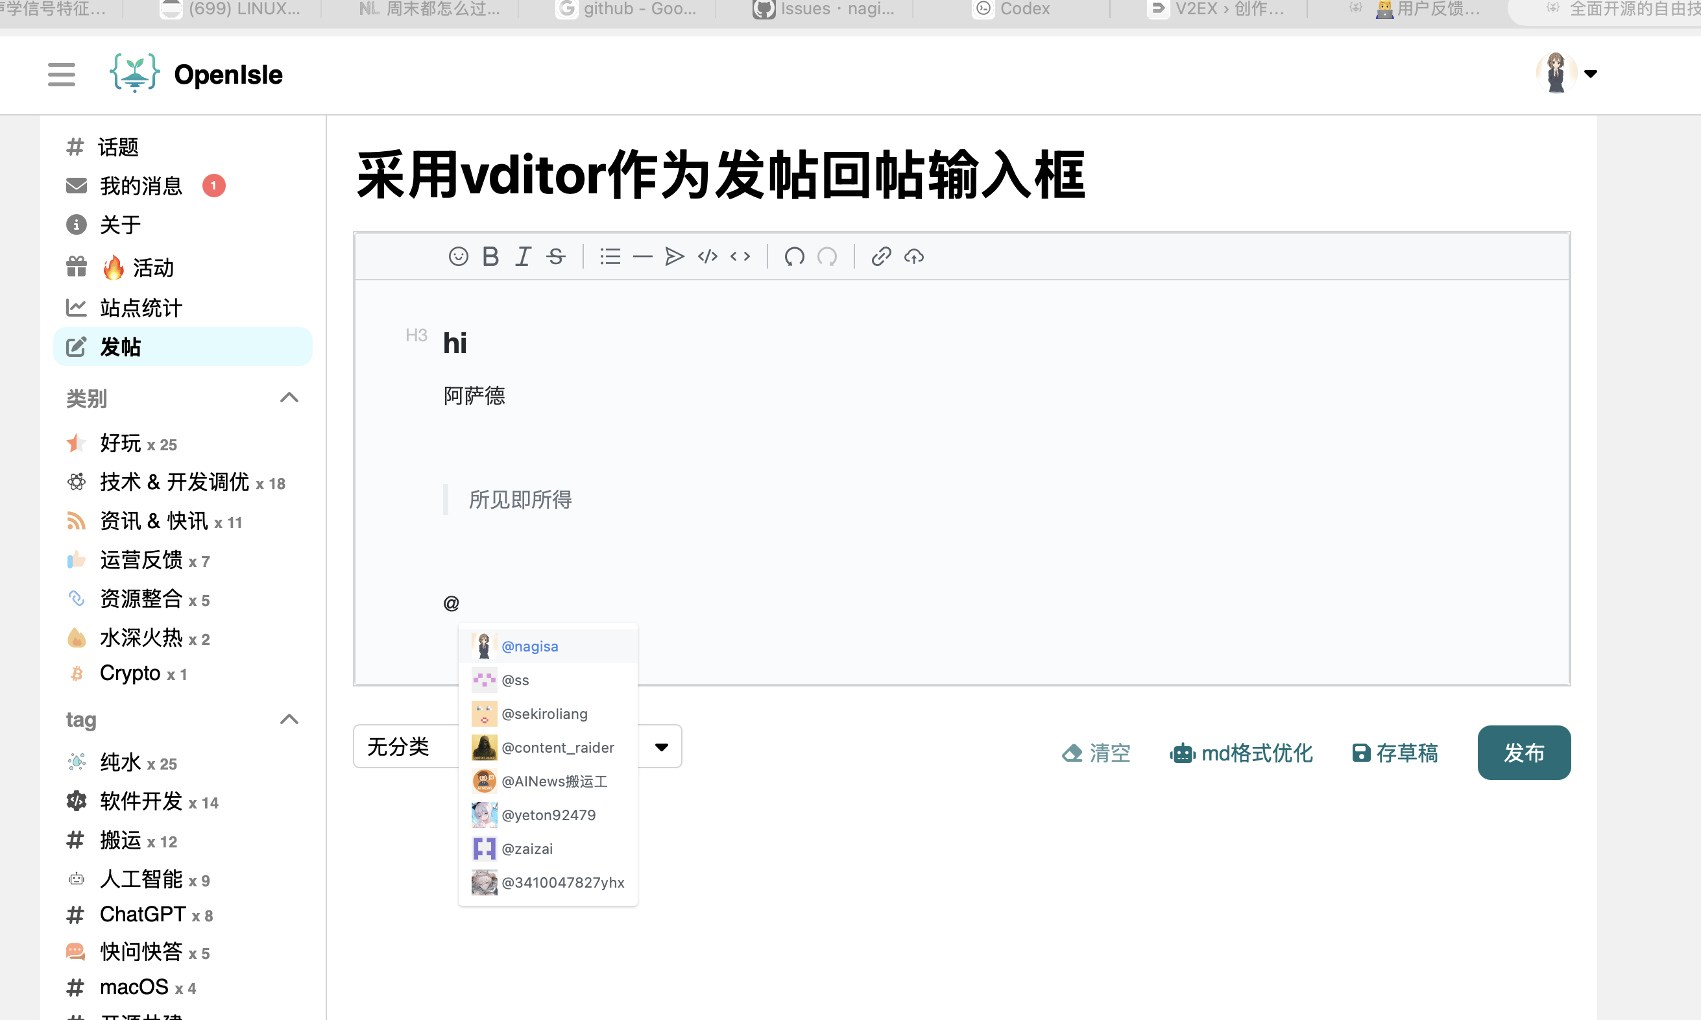The height and width of the screenshot is (1020, 1701).
Task: Filter by 技术 & 开发调优 category
Action: tap(175, 483)
